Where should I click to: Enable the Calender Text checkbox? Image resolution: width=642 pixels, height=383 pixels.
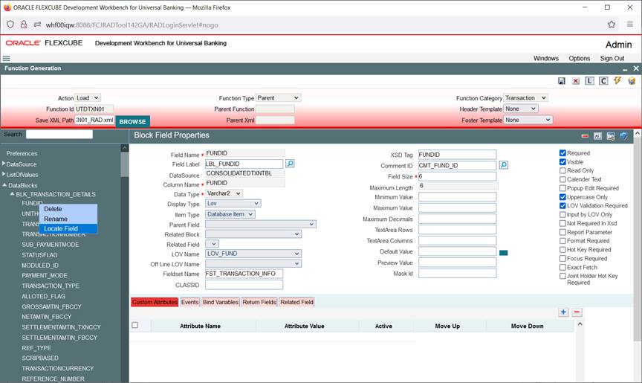[562, 179]
